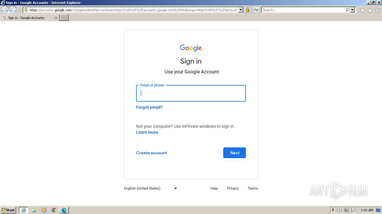Open the recent pages dropdown arrow
Screen dimensions: 382x214
(x=19, y=10)
